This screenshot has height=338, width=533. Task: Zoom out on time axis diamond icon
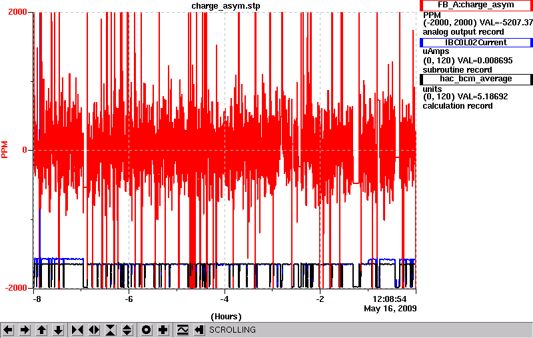pos(94,330)
